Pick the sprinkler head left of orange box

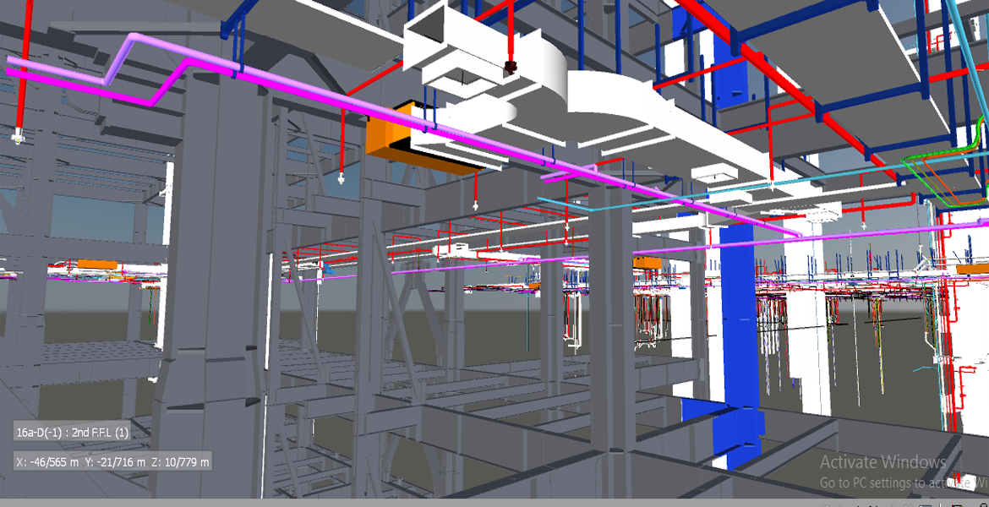341,177
